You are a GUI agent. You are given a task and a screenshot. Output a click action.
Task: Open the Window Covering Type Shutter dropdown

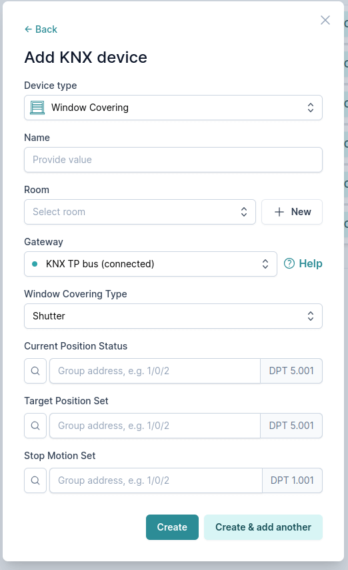[173, 316]
